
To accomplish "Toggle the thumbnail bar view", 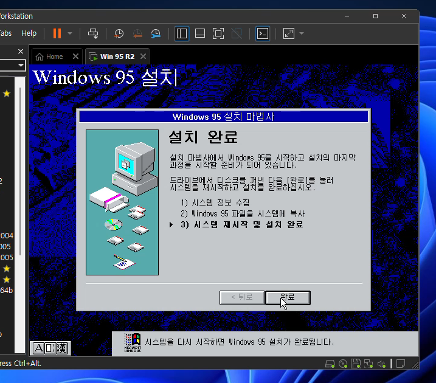I will click(200, 33).
